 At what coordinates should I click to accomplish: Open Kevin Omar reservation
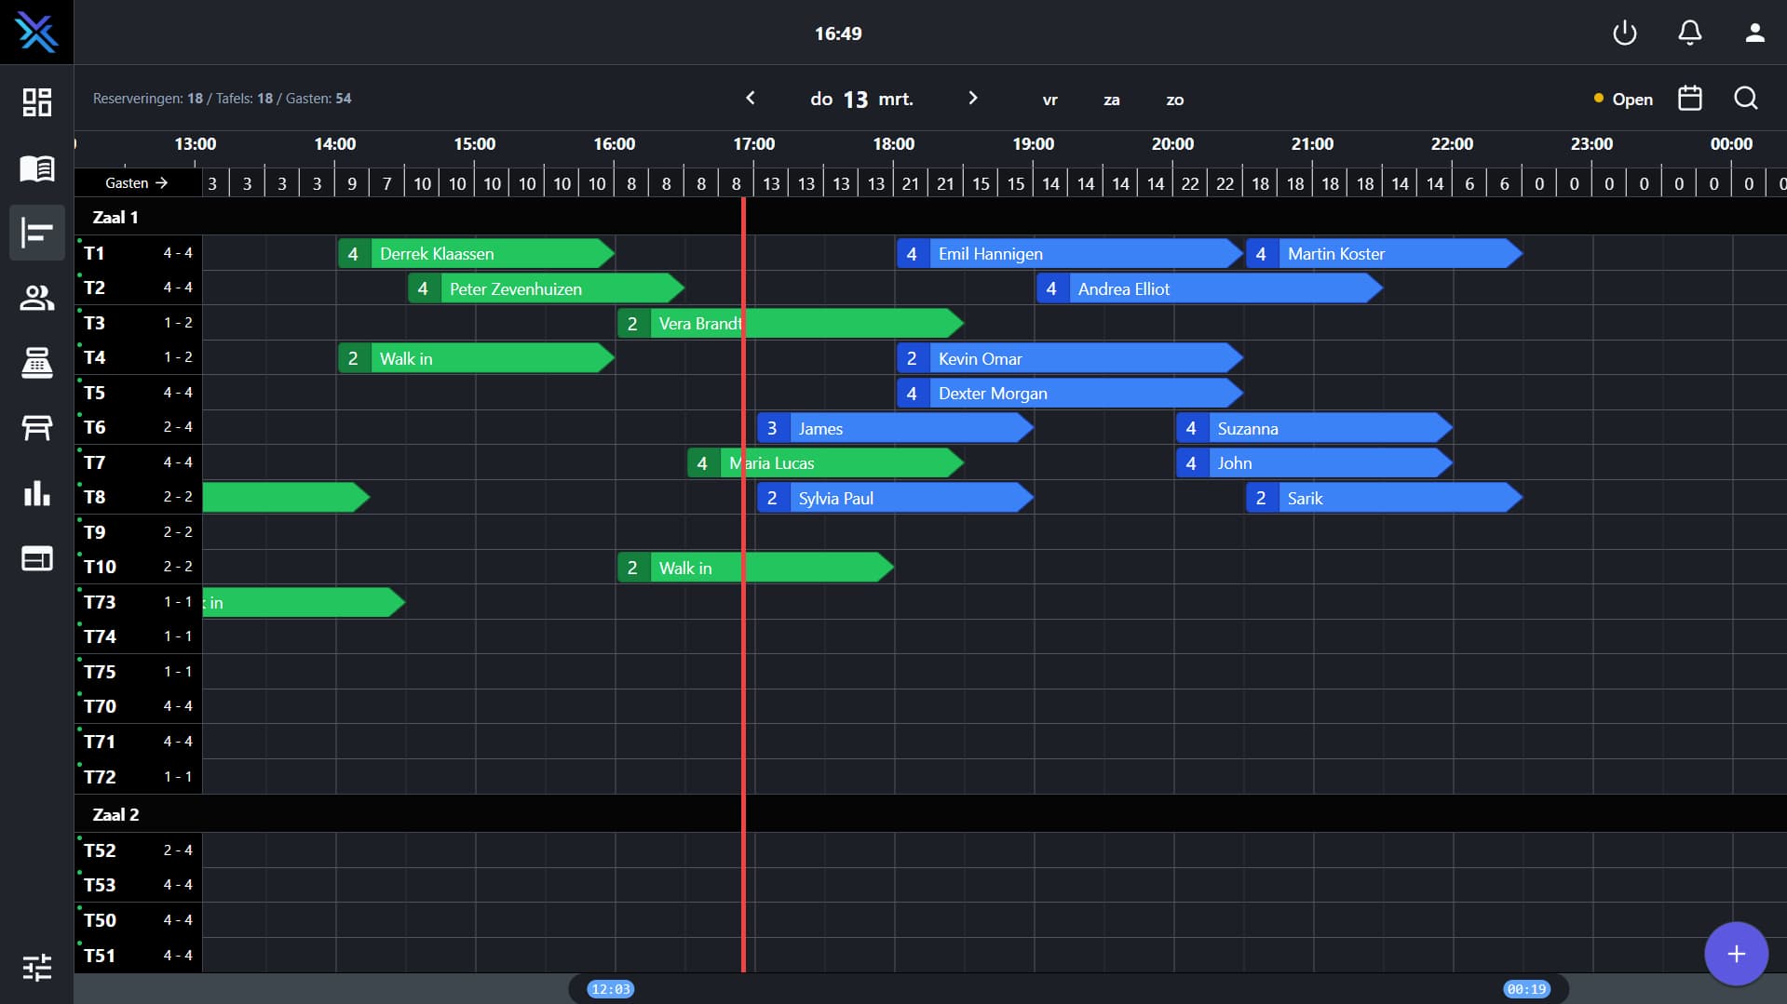[x=1069, y=358]
